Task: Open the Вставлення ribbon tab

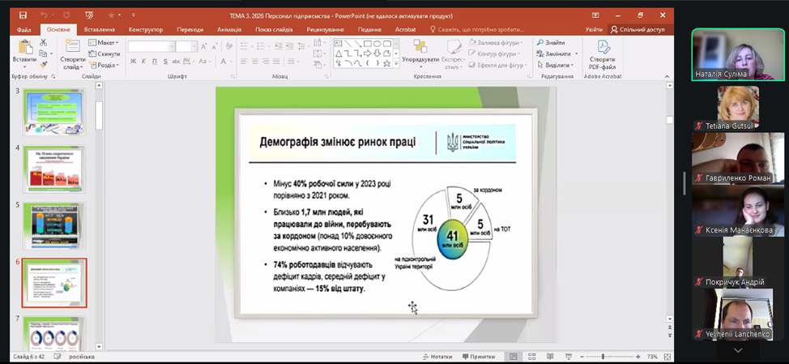Action: coord(99,29)
